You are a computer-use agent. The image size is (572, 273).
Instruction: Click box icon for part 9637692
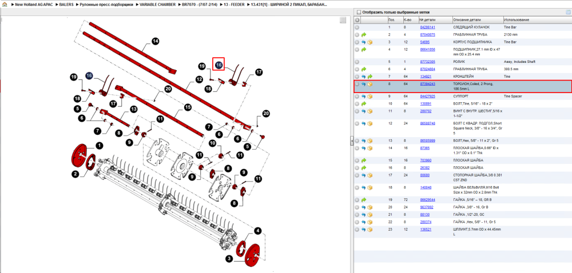coord(370,207)
